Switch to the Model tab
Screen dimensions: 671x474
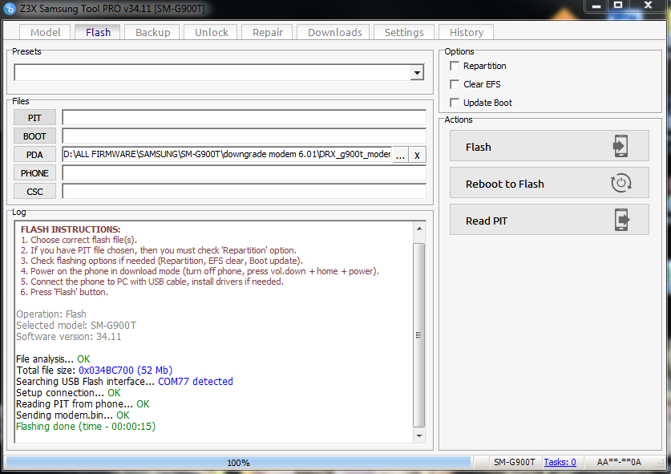46,33
